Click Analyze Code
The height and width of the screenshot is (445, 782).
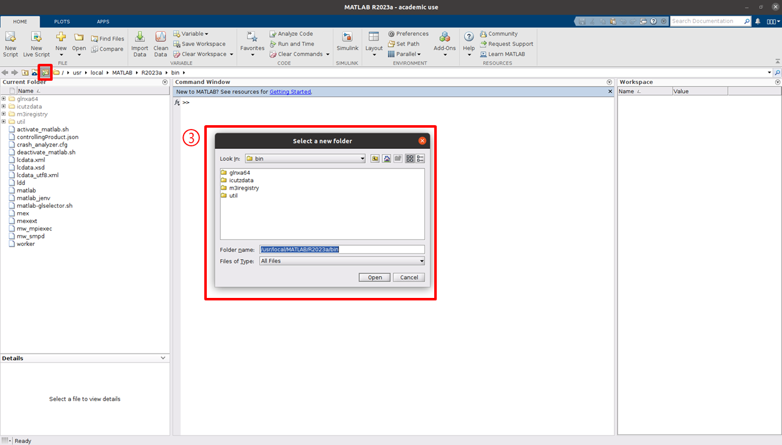point(291,34)
